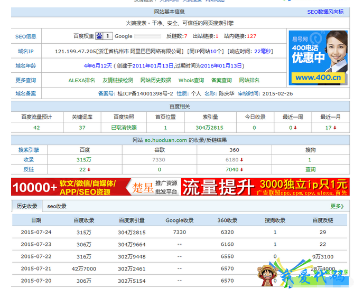Viewport: 354px width, 289px height.
Task: Click the so.huoduan.com domain link
Action: point(166,140)
